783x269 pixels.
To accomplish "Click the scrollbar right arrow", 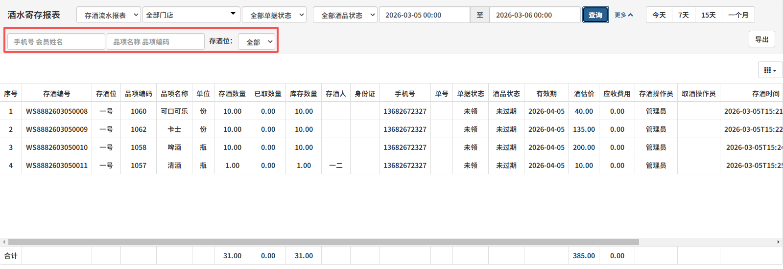I will pos(778,242).
